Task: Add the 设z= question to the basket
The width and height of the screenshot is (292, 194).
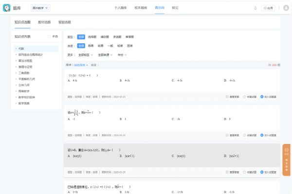Action: click(x=268, y=135)
